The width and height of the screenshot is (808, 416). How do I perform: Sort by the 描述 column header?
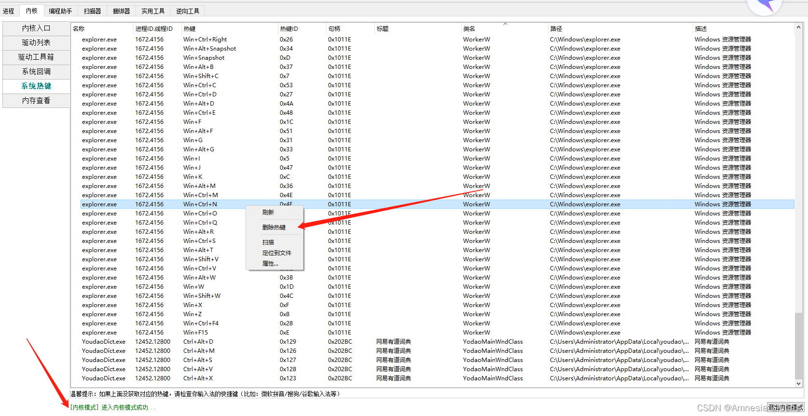743,28
